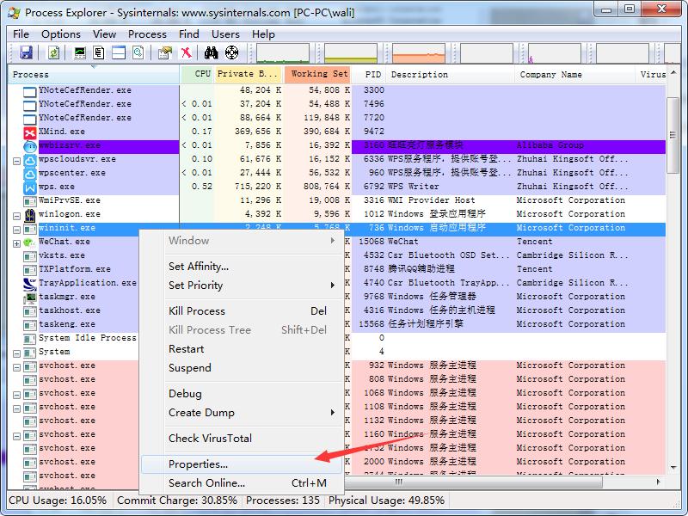Click the WmiPrvSE.exe process icon
Viewport: 688px width, 516px height.
click(30, 201)
